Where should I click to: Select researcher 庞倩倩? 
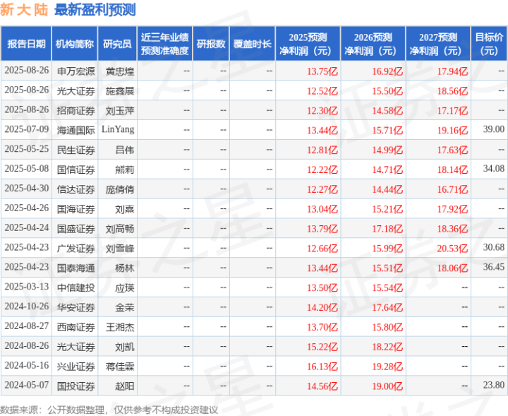tap(119, 189)
